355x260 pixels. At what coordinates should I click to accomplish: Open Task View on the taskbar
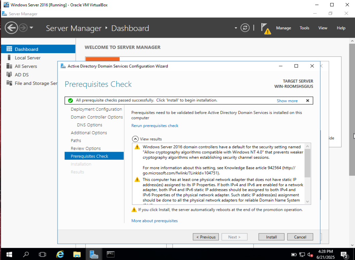pyautogui.click(x=42, y=254)
